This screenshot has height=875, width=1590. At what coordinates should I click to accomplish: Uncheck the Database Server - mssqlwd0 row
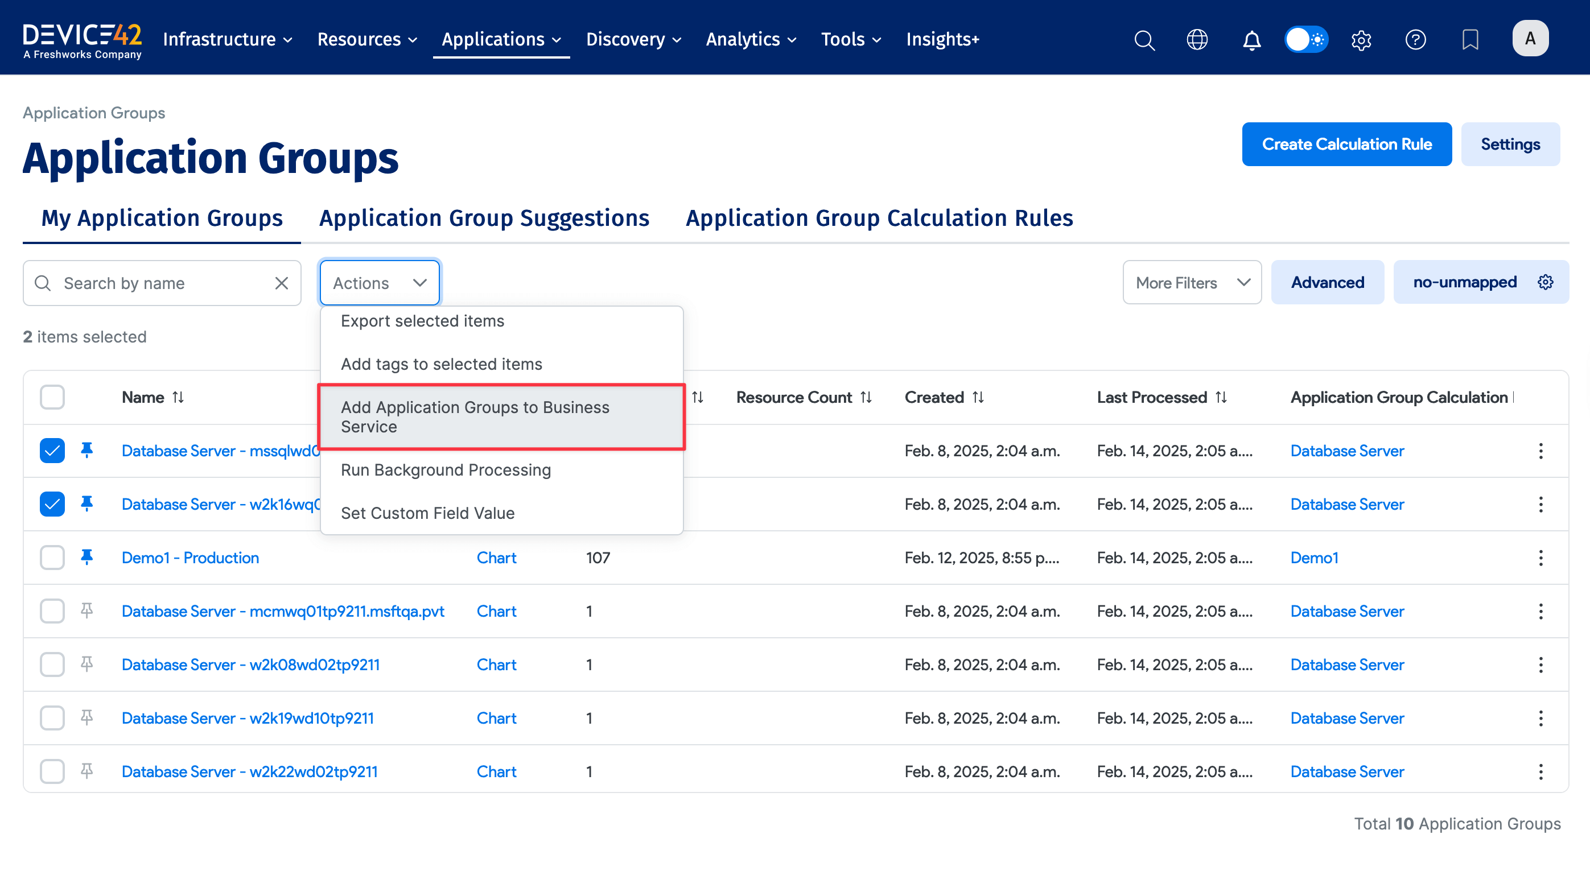coord(52,451)
